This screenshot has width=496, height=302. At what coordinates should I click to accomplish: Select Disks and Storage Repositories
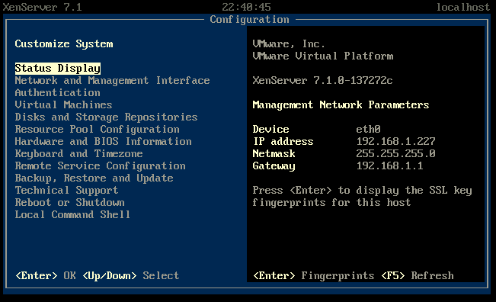tap(107, 117)
